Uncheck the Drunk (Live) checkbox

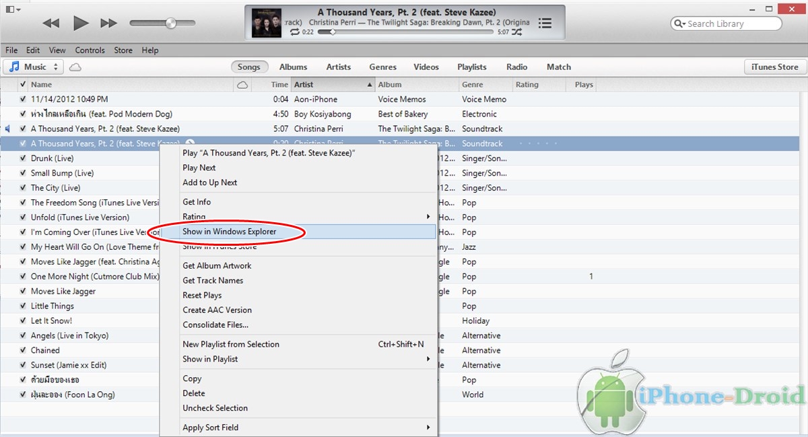(x=23, y=158)
